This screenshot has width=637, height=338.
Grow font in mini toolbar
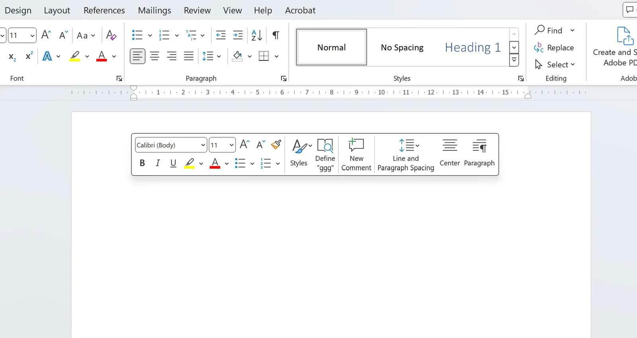coord(245,145)
